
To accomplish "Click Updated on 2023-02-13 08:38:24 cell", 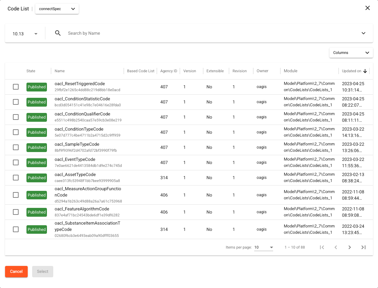I will tap(353, 178).
